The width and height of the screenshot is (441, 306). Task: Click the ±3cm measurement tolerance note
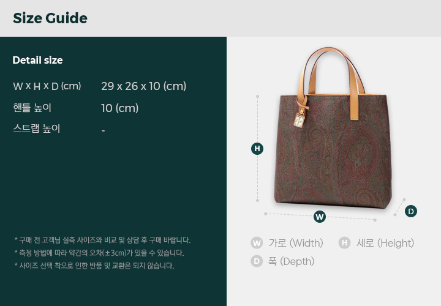[x=99, y=253]
